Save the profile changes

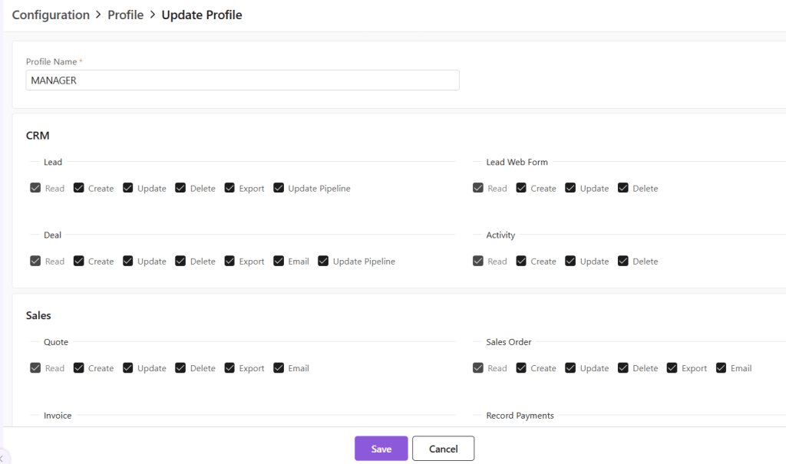(381, 449)
